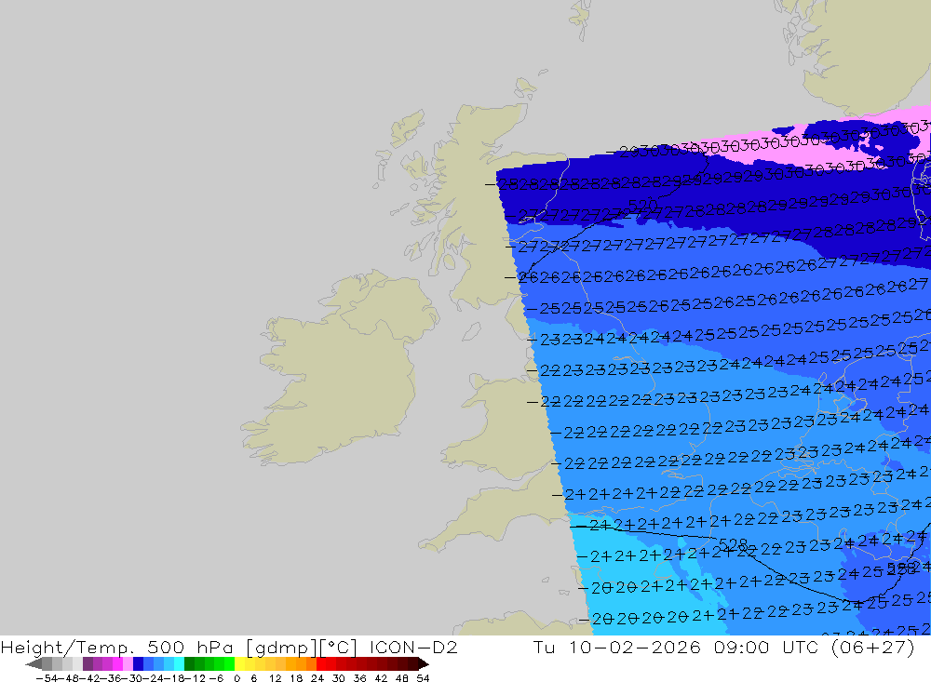Click the dark green legend swatch
This screenshot has height=682, width=931.
[x=189, y=663]
